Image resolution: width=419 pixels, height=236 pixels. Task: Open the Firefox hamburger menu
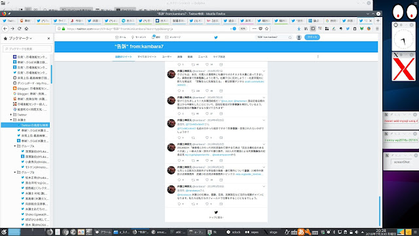(377, 29)
